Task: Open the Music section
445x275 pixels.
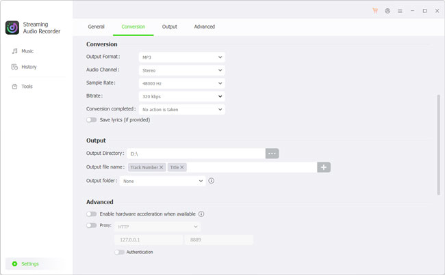Action: pyautogui.click(x=23, y=51)
